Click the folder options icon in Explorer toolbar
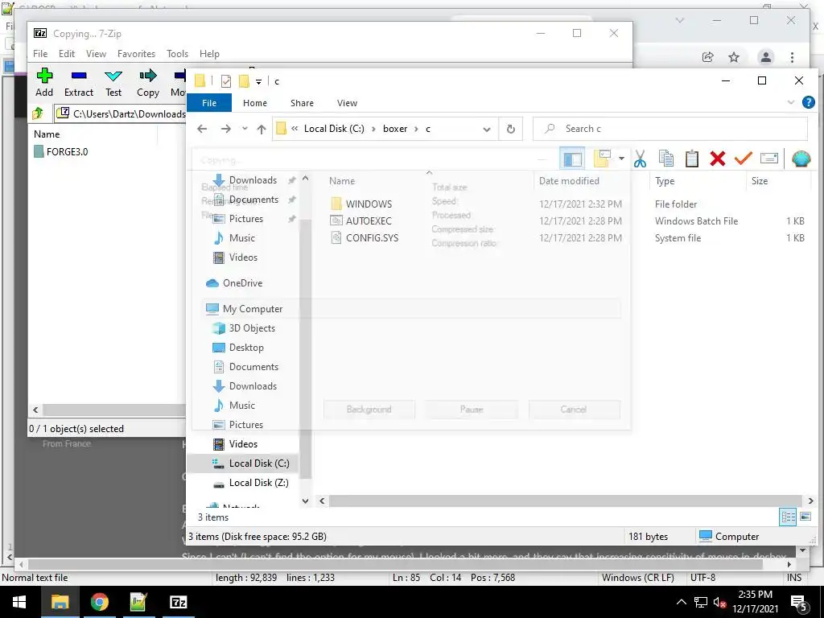 click(x=602, y=159)
